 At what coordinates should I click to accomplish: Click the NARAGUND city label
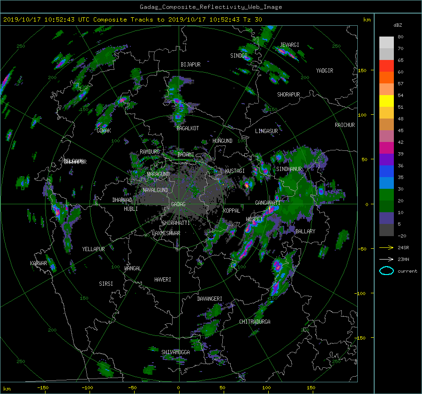tap(158, 174)
